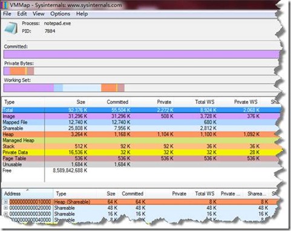Select the Total summary row
The width and height of the screenshot is (291, 231).
click(141, 110)
